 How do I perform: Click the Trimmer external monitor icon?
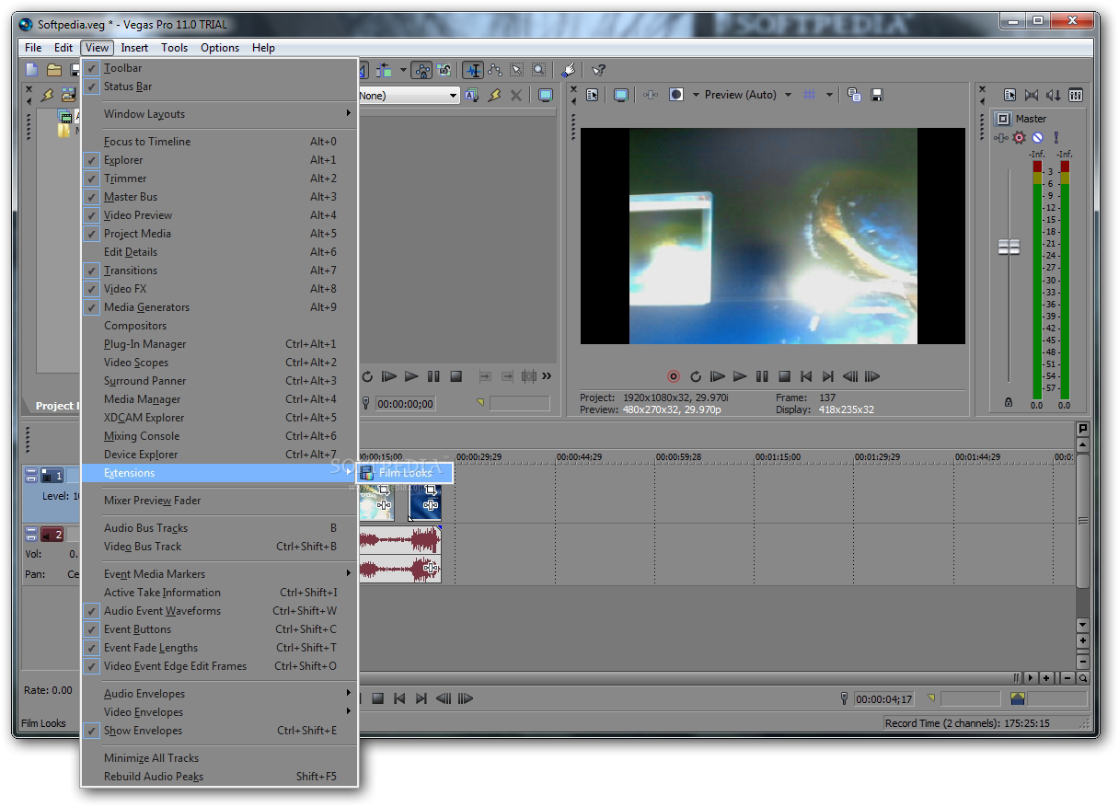coord(546,96)
